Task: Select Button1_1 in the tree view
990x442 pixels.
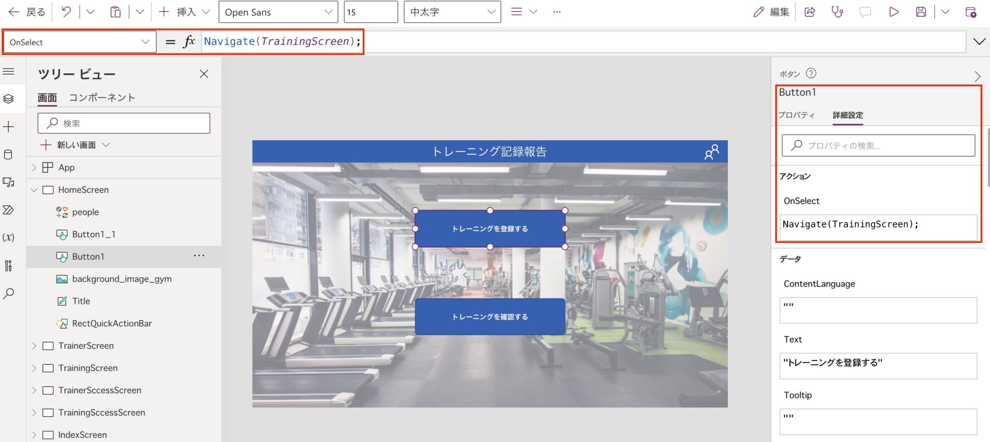Action: [x=93, y=234]
